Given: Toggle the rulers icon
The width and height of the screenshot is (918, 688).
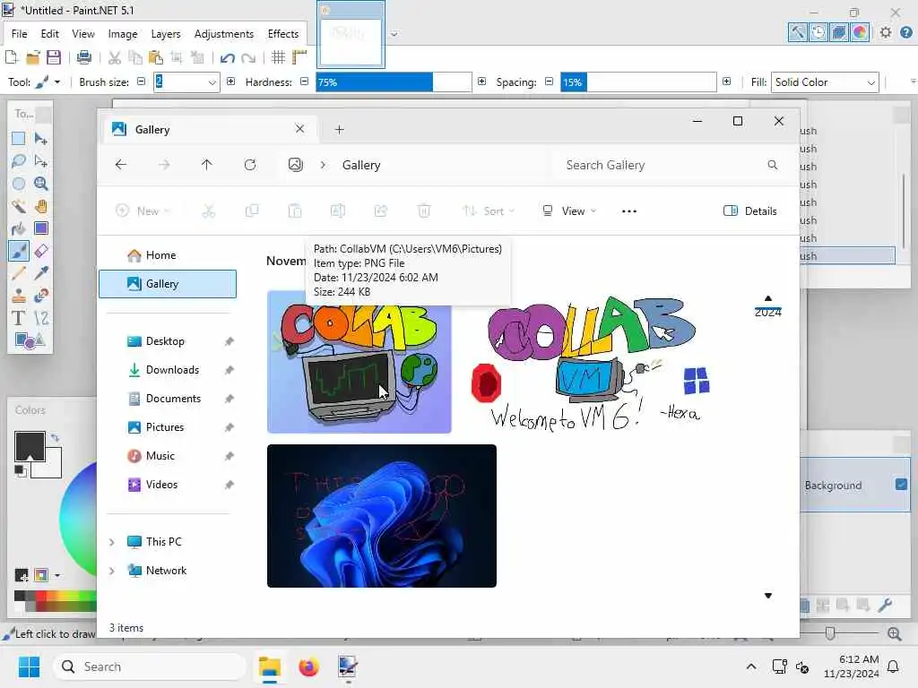Looking at the screenshot, I should pos(299,57).
